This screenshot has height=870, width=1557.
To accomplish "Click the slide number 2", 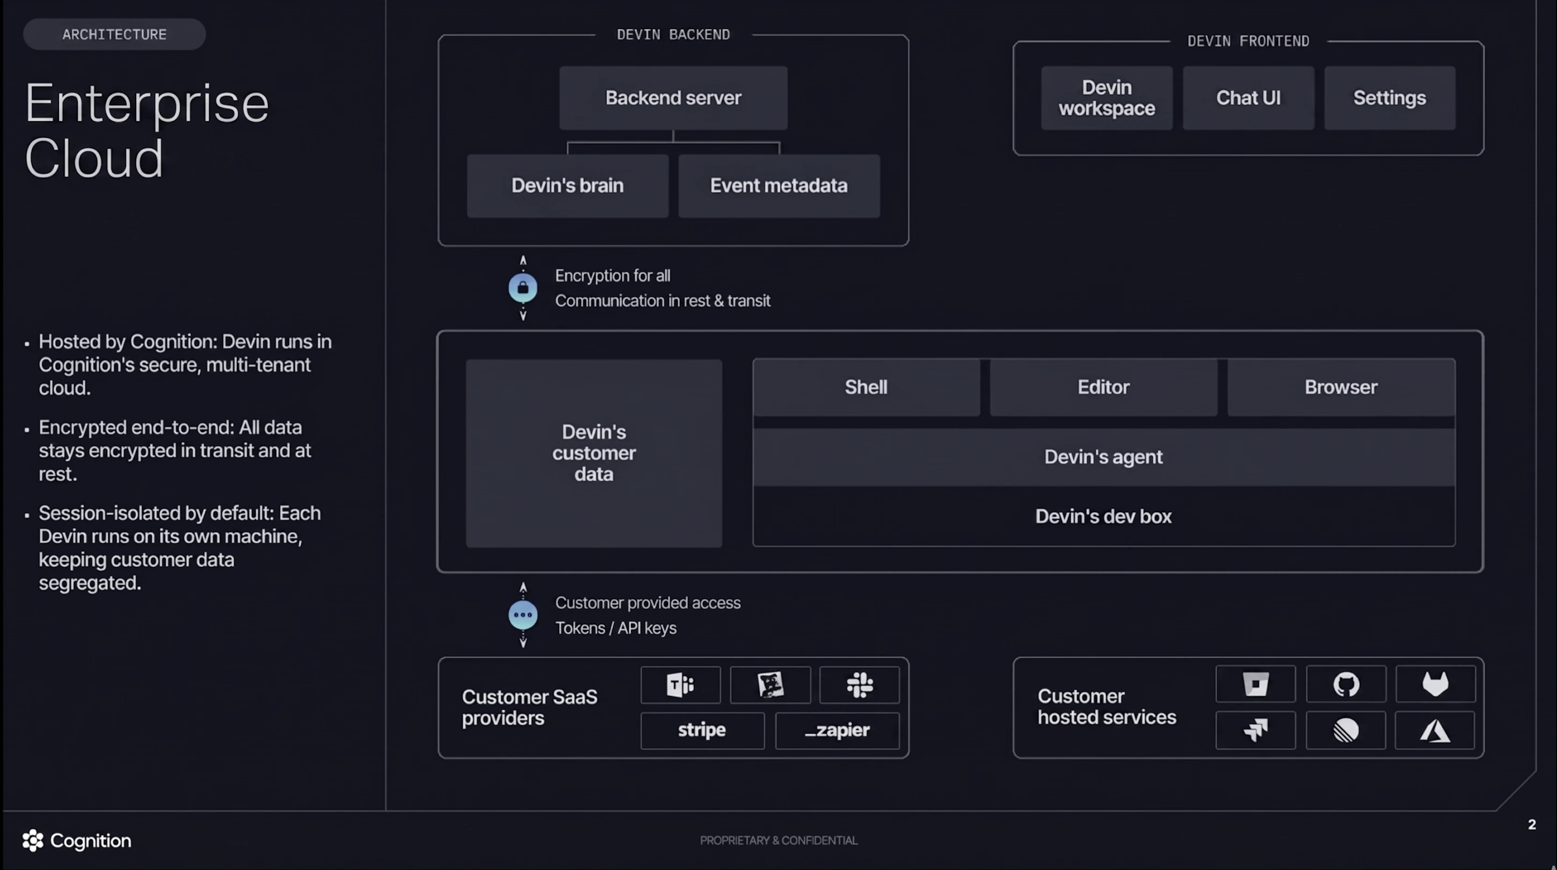I will [x=1532, y=824].
